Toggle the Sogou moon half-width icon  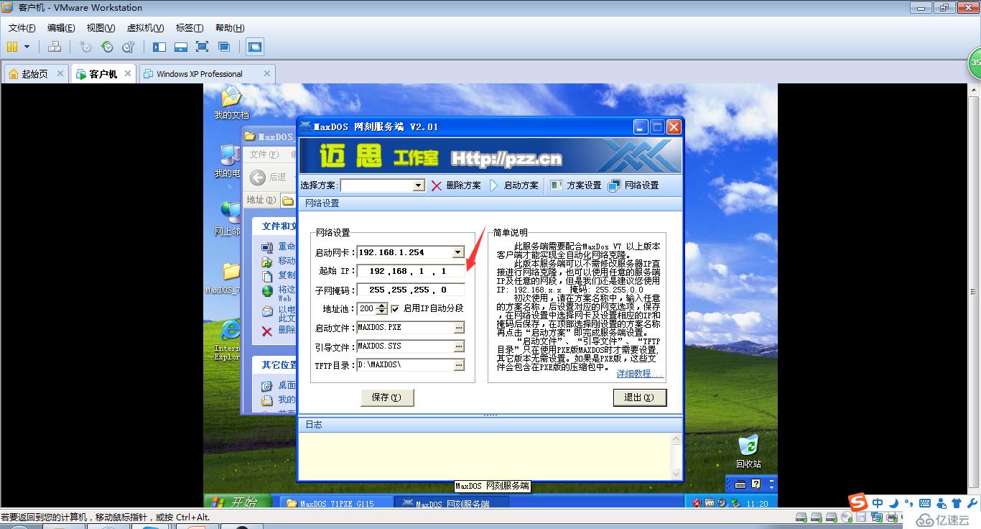click(895, 503)
